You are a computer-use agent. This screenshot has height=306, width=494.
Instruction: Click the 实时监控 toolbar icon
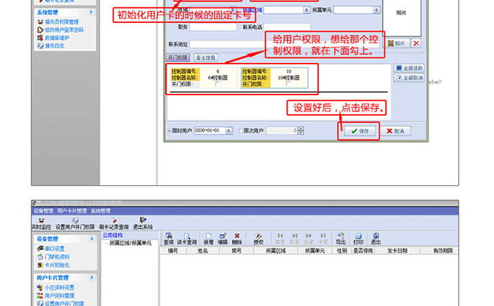pos(43,224)
